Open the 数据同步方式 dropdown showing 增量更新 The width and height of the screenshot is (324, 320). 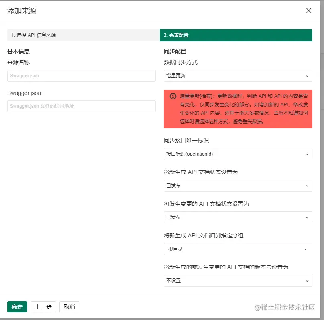[x=238, y=75]
